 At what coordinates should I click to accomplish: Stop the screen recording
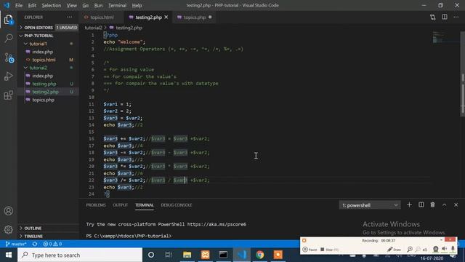[x=329, y=250]
